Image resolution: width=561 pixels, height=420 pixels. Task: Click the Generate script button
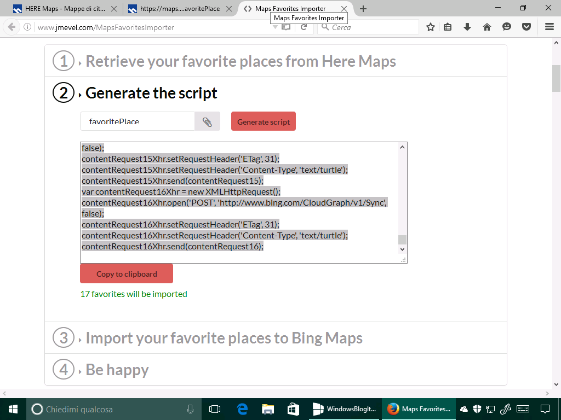264,121
